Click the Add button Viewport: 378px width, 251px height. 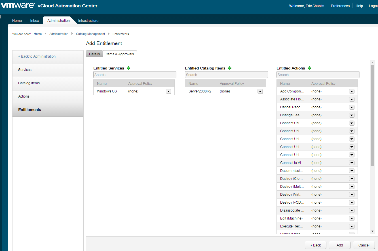tap(340, 245)
